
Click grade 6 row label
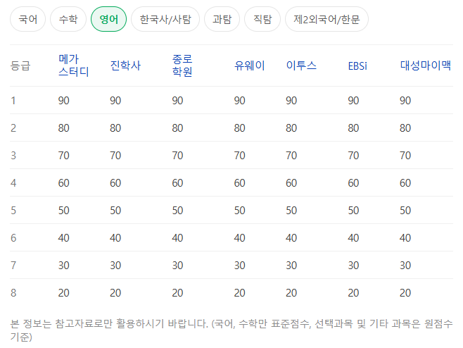tap(13, 238)
